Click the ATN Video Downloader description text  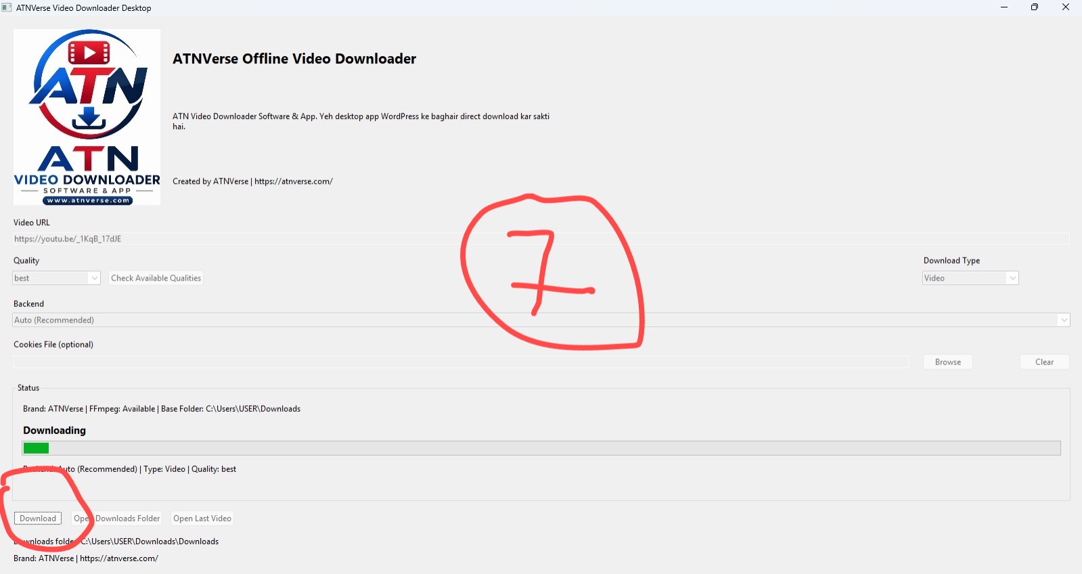point(361,121)
